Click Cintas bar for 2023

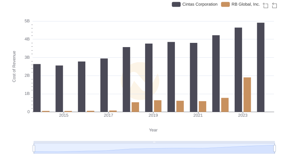pyautogui.click(x=238, y=70)
